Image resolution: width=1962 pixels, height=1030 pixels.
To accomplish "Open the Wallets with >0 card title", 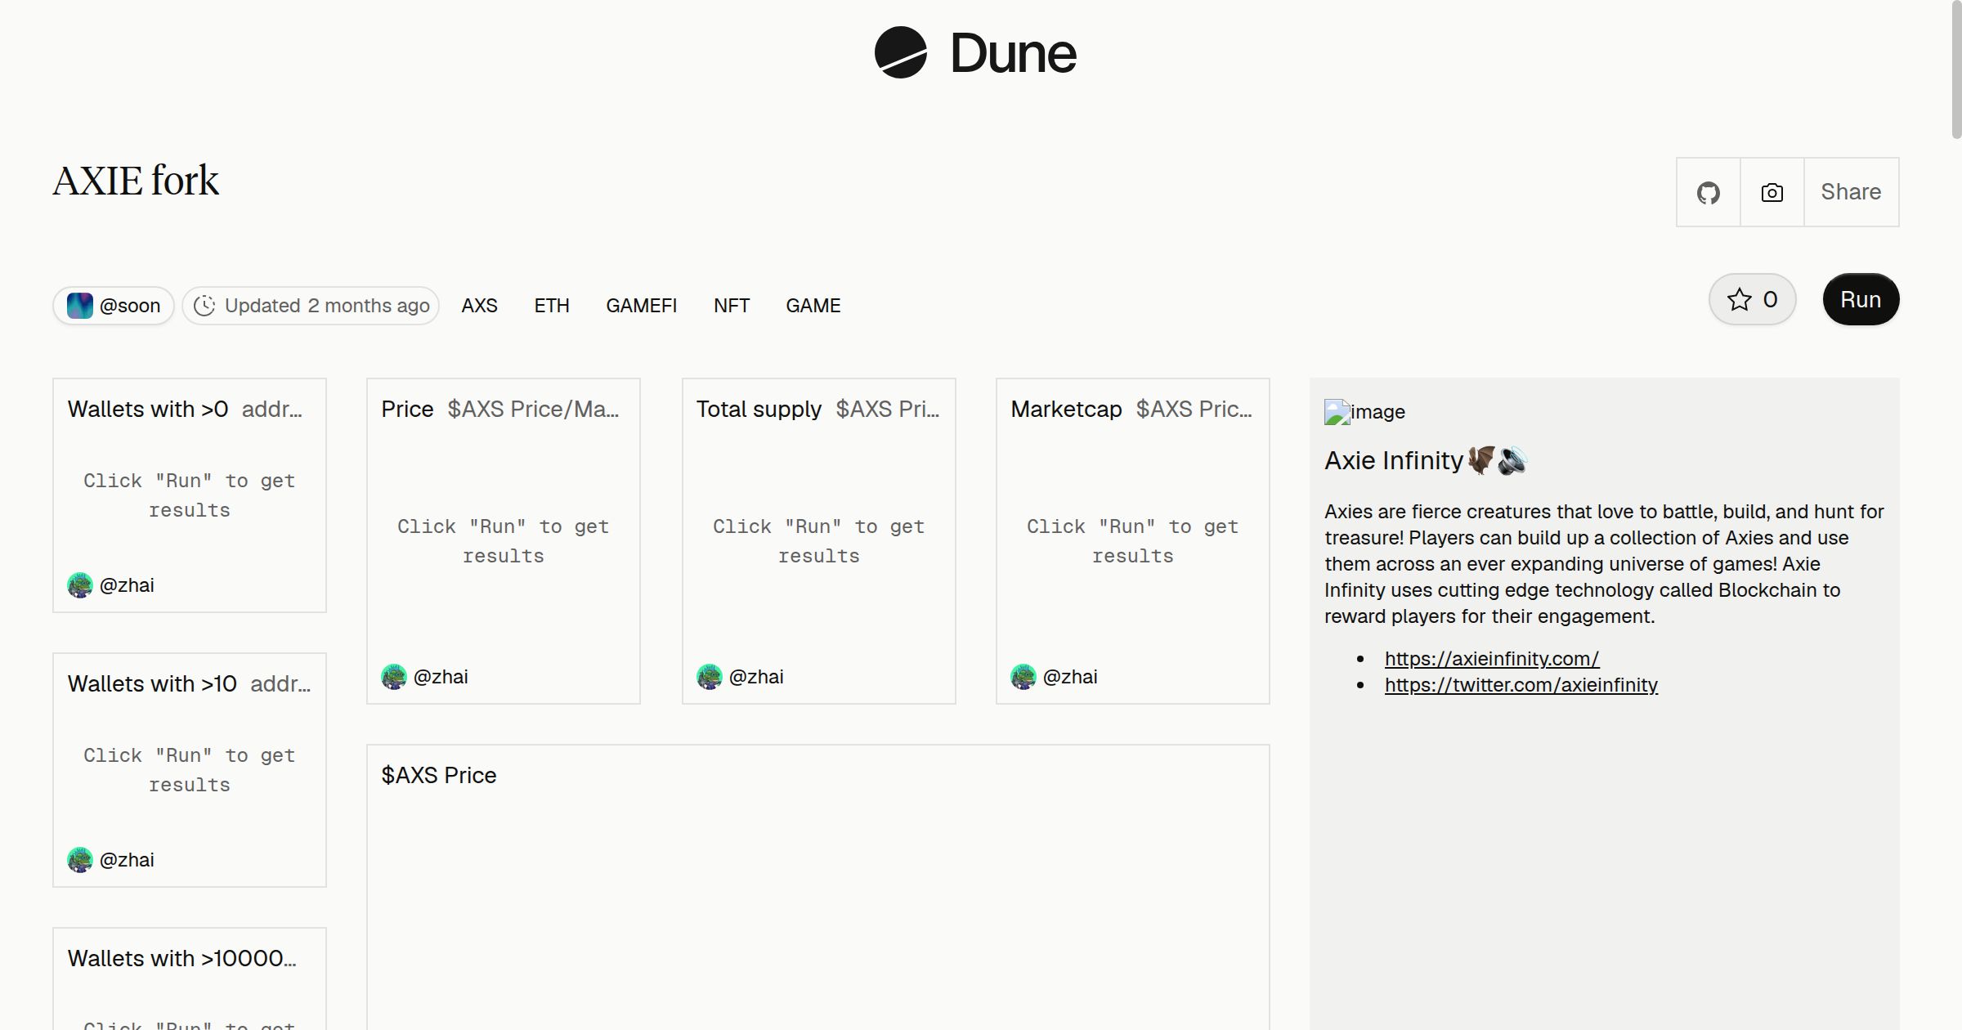I will tap(148, 409).
